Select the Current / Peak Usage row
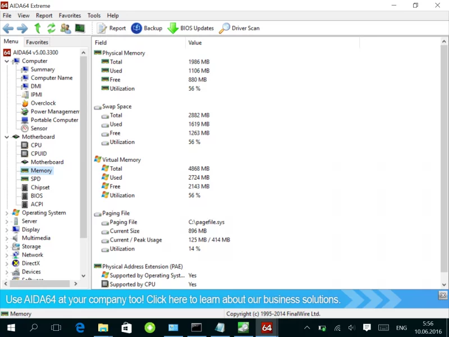This screenshot has width=449, height=337. (x=136, y=240)
